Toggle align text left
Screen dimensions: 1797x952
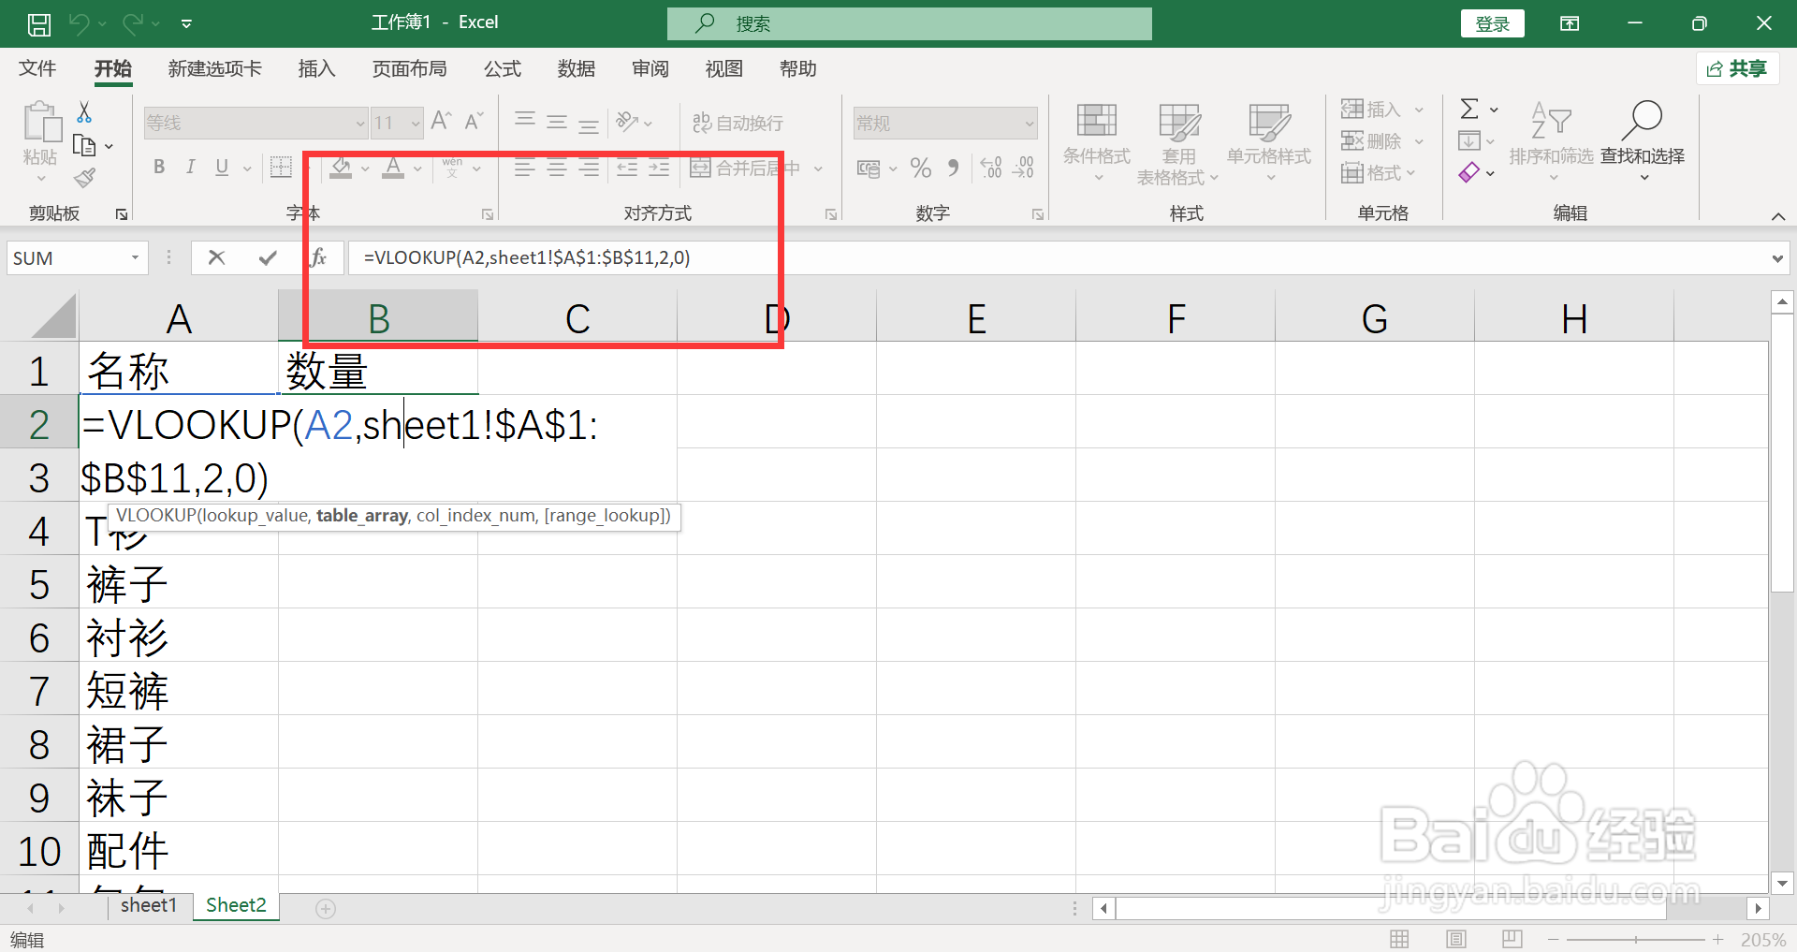tap(525, 168)
